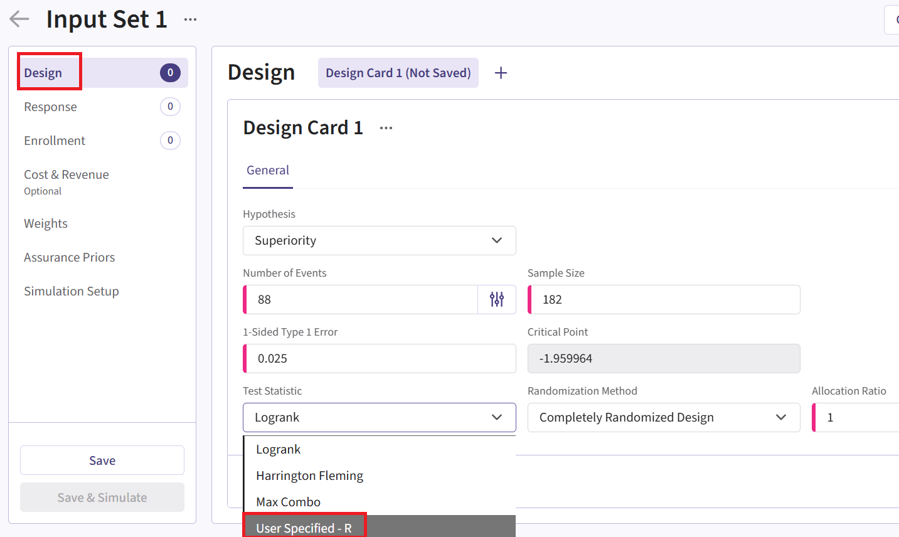
Task: Add a new design card with plus icon
Action: coord(501,73)
